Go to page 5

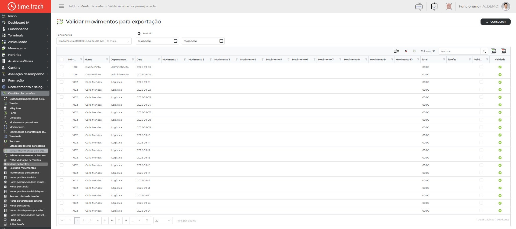pos(105,220)
